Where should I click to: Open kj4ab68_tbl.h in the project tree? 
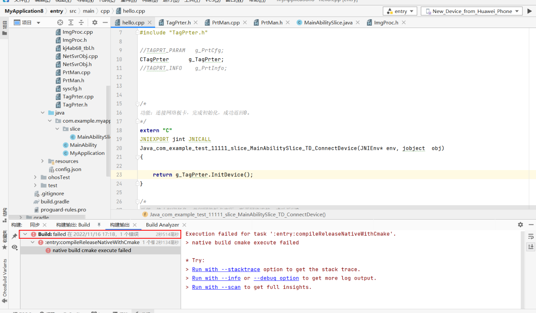pyautogui.click(x=78, y=48)
